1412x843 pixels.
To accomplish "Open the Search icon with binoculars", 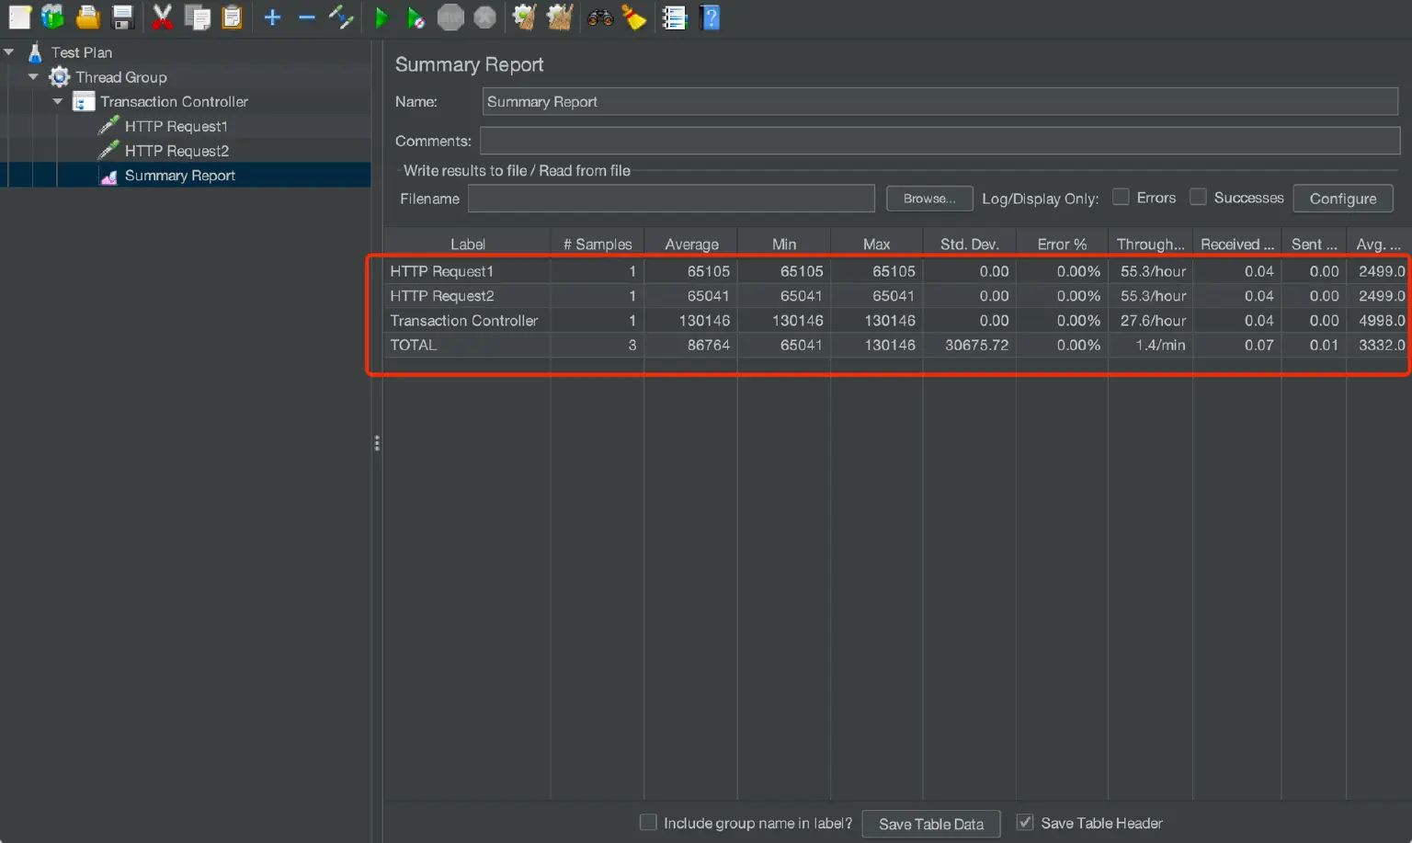I will [599, 17].
